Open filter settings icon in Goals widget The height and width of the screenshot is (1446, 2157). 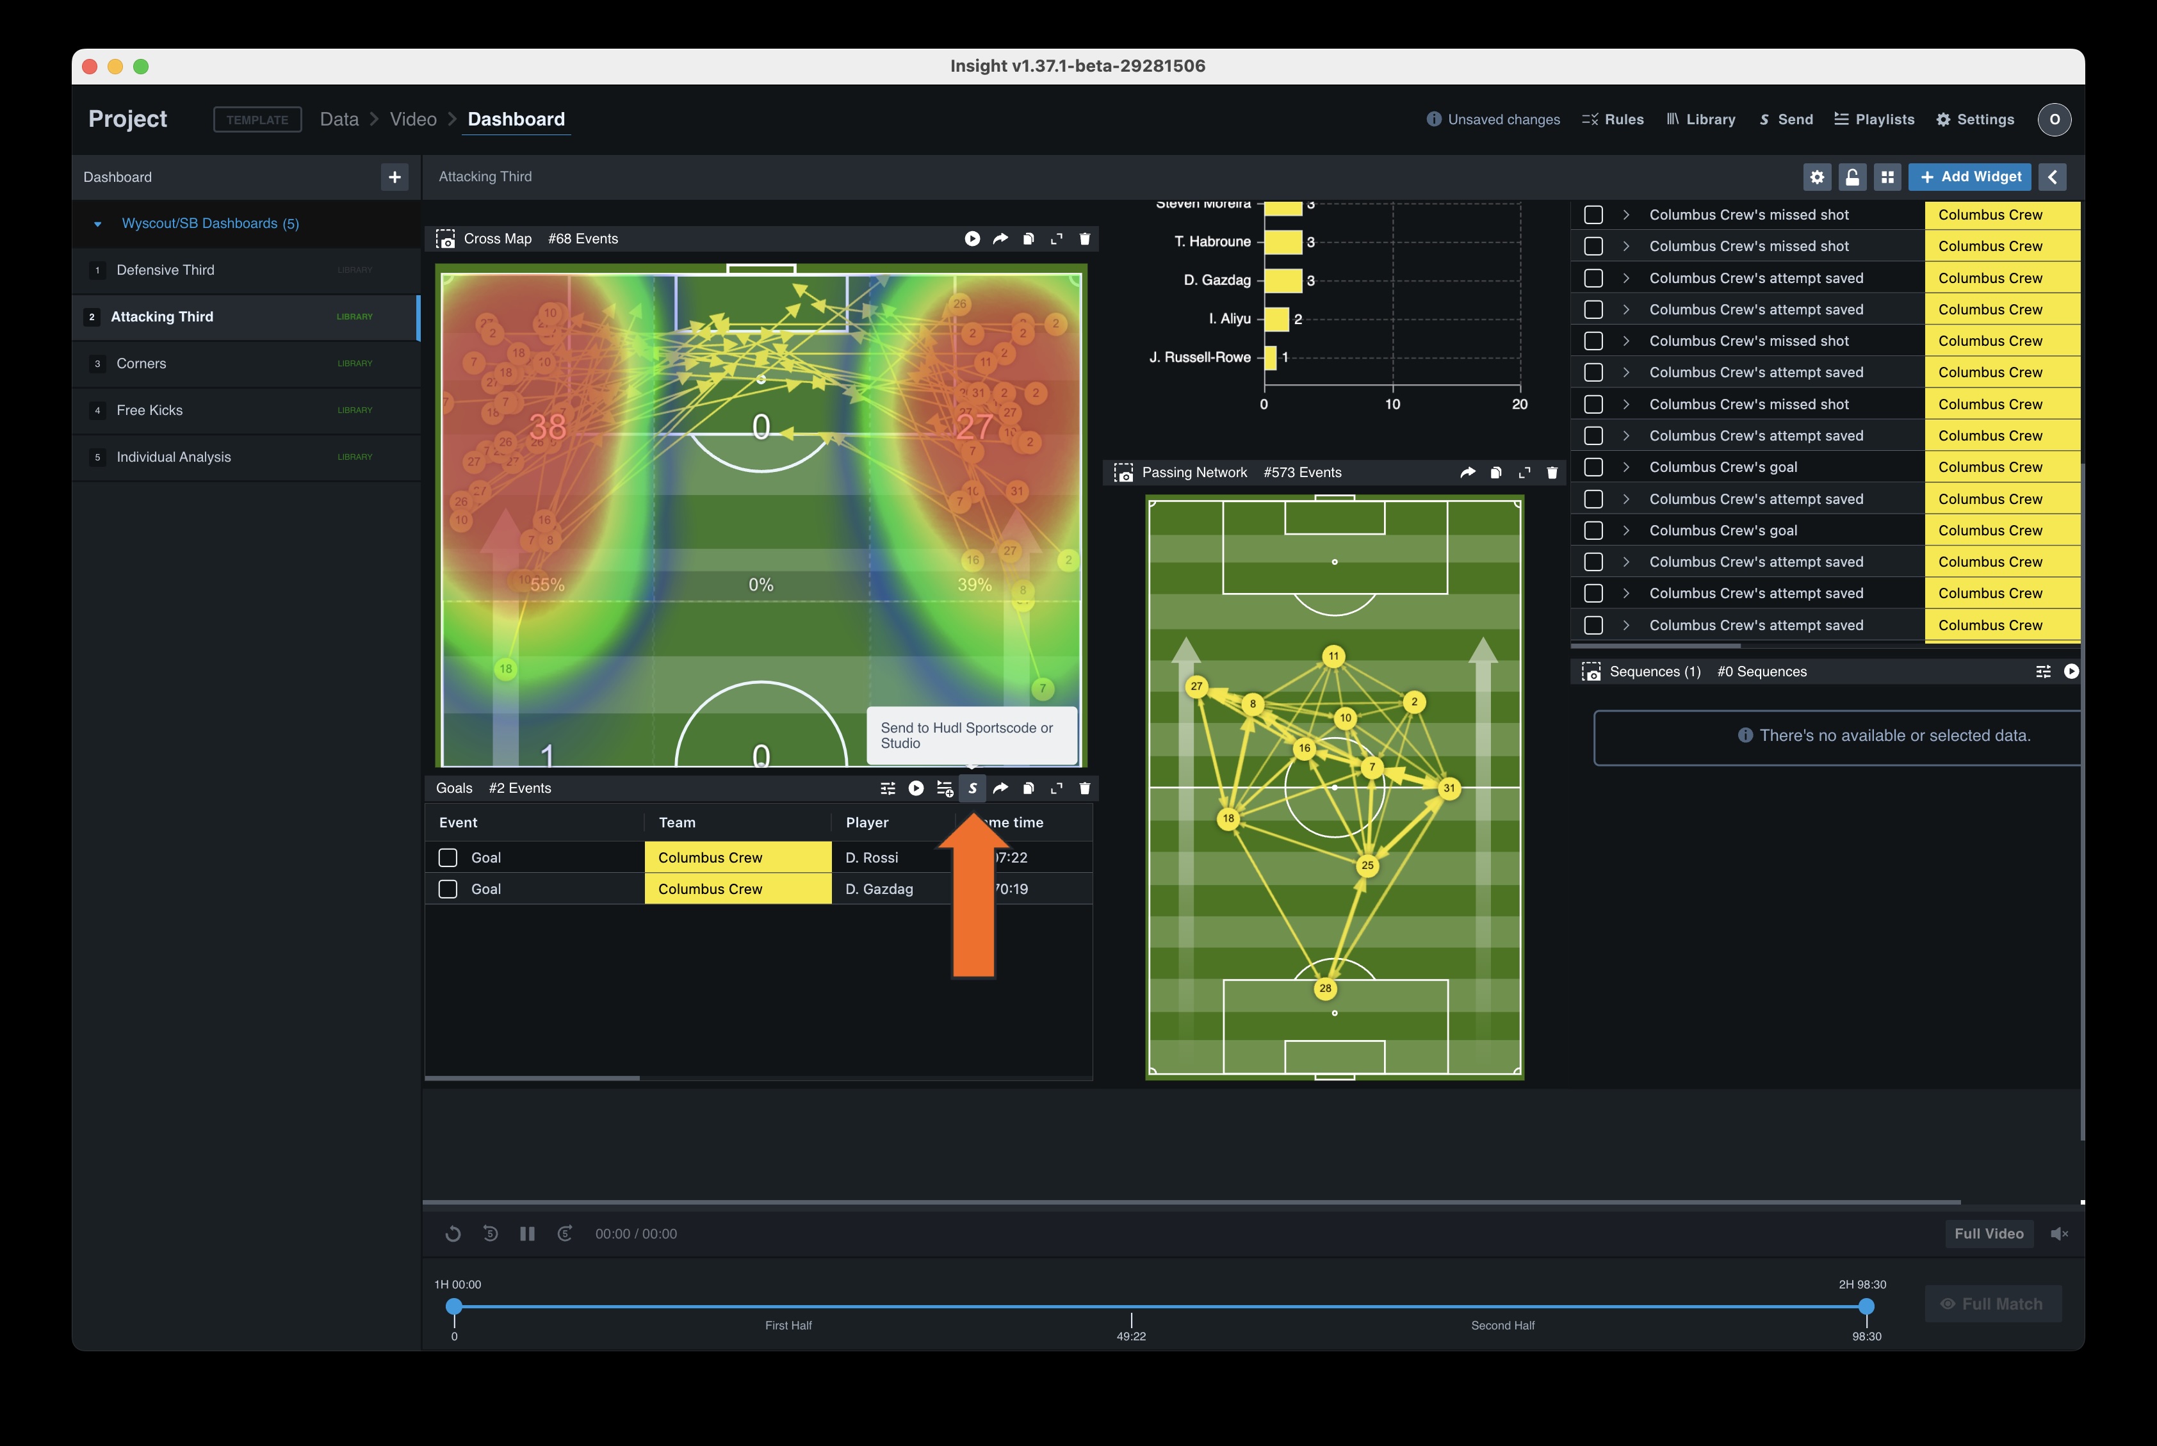click(x=888, y=788)
